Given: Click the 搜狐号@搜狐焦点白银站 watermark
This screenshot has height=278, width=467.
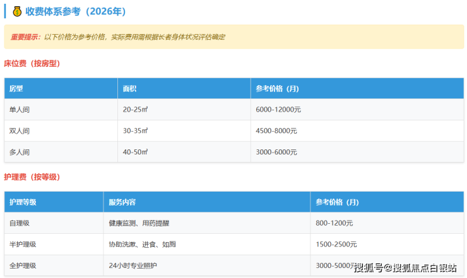Looking at the screenshot, I should tap(405, 268).
